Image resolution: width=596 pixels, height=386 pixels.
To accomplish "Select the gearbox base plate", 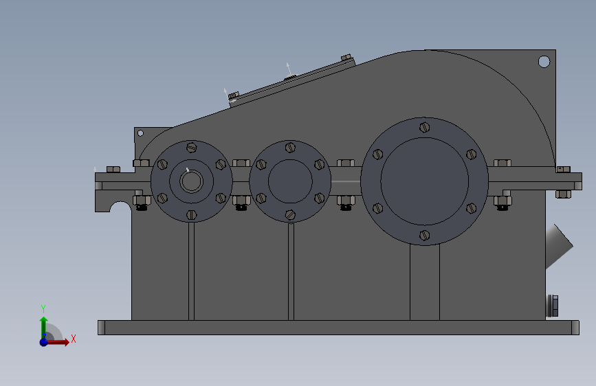I will pyautogui.click(x=338, y=328).
